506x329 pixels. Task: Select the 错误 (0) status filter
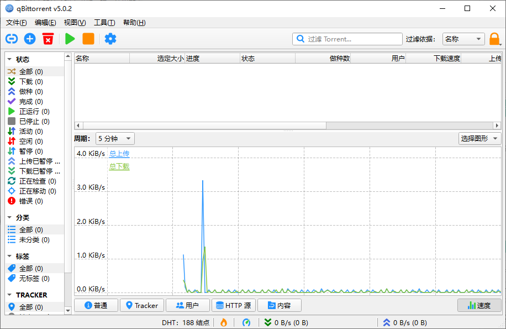[x=35, y=201]
